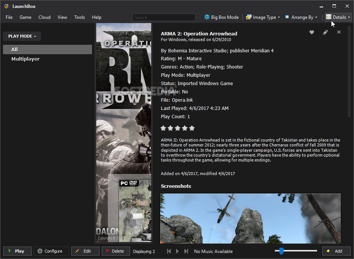Minimize the LaunchBox window
Screen dimensions: 354x259
click(321, 6)
